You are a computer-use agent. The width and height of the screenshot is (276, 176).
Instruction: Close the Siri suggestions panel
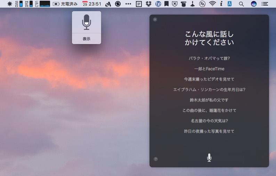155,19
